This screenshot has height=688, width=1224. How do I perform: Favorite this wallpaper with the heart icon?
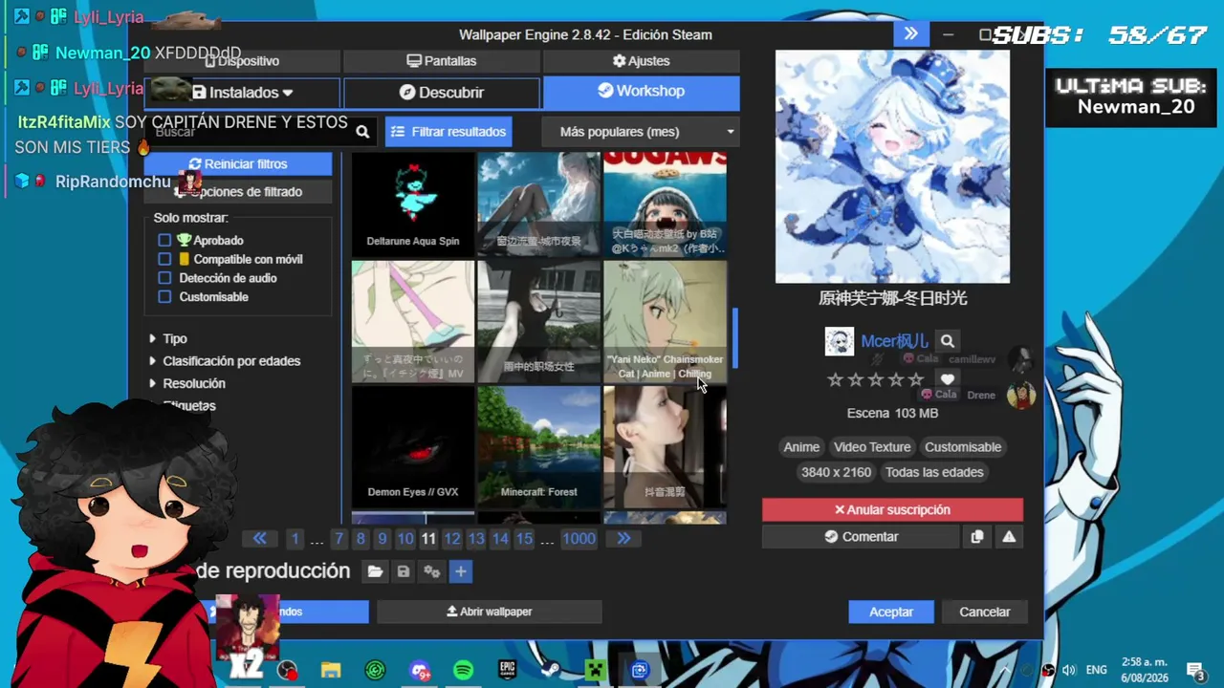pyautogui.click(x=948, y=379)
